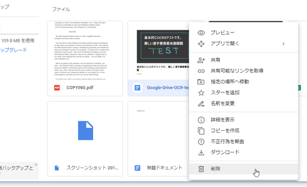This screenshot has width=307, height=187.
Task: Click the アップグレード storage upgrade link
Action: [13, 50]
